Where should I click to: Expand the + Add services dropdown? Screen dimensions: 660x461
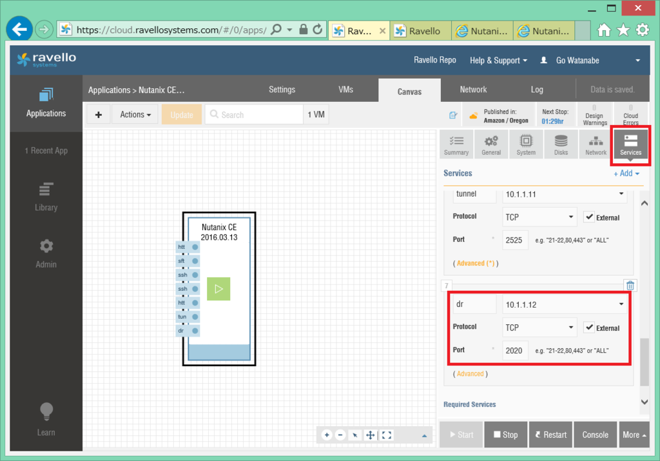(626, 173)
